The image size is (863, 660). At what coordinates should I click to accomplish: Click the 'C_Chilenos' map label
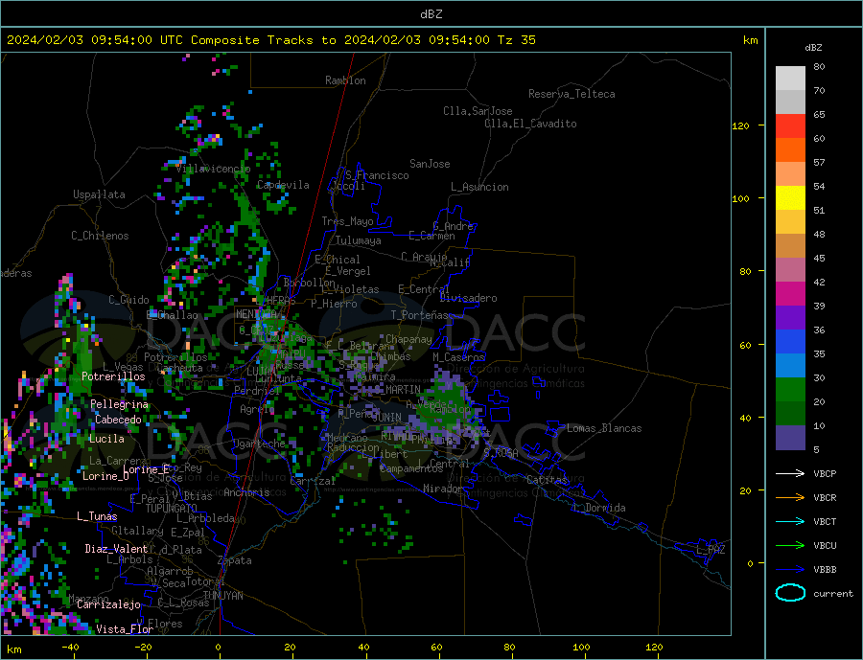pos(100,236)
